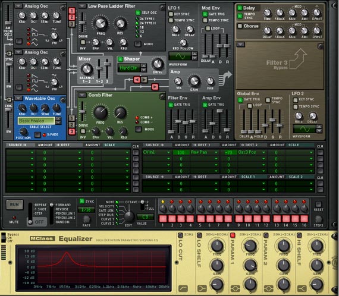The height and width of the screenshot is (296, 339).
Task: Click the C3 step value display
Action: 145,216
